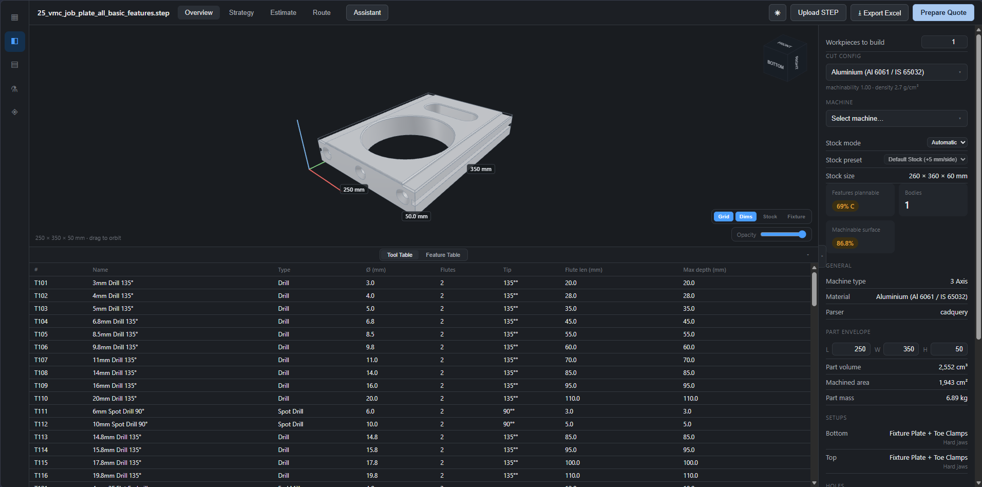The width and height of the screenshot is (982, 487).
Task: Click the Stock size 260 × 360 × 60 mm value
Action: point(938,176)
